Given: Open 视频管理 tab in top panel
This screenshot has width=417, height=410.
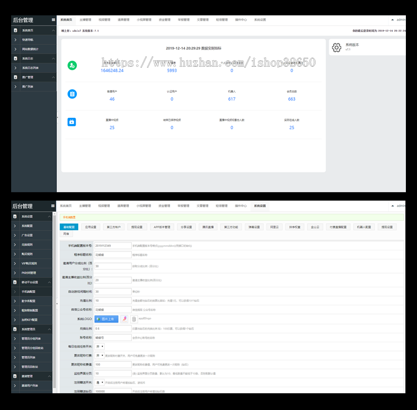Looking at the screenshot, I should (105, 20).
